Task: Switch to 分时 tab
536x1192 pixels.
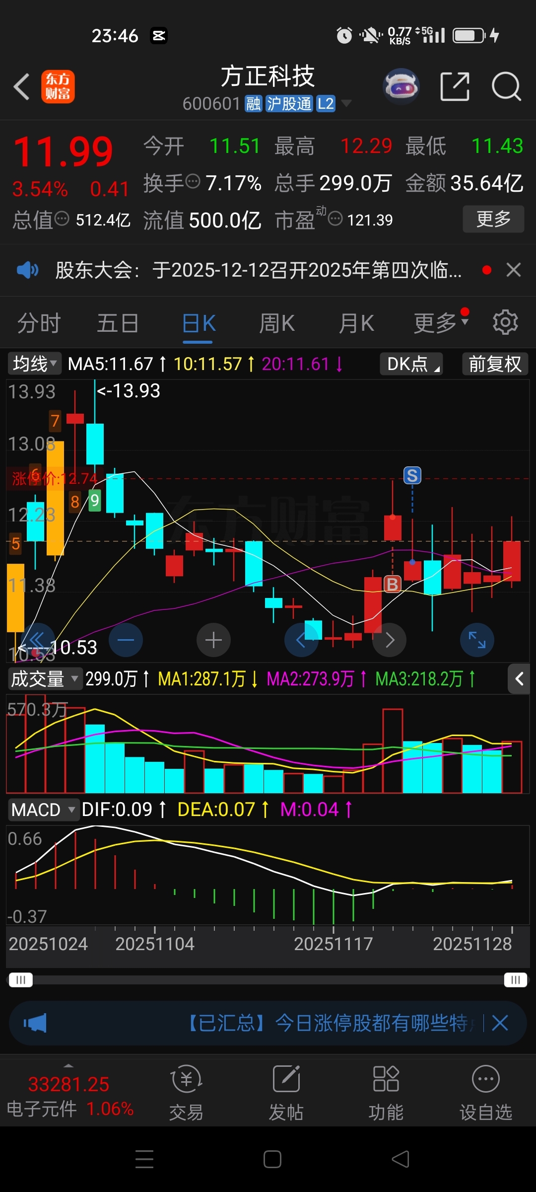Action: [39, 323]
